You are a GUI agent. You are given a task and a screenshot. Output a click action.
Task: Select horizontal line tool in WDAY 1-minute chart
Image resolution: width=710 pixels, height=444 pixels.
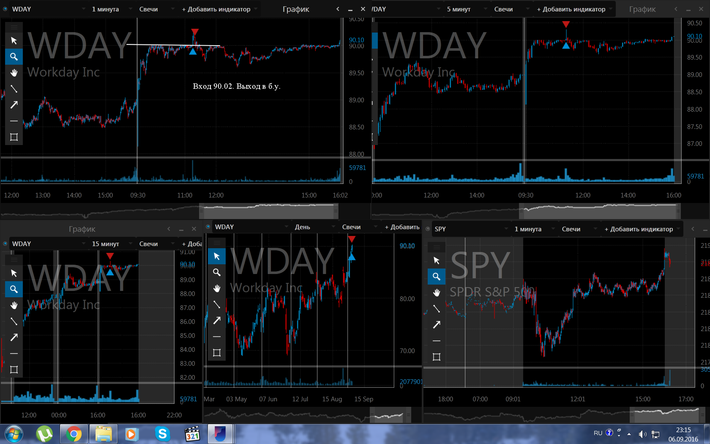tap(14, 121)
